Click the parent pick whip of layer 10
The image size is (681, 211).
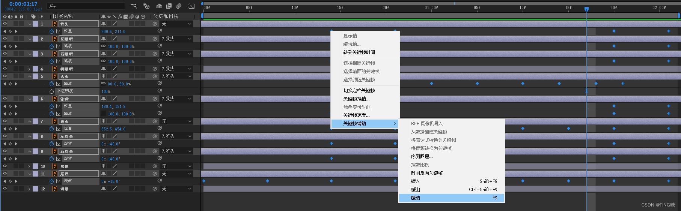pos(155,166)
